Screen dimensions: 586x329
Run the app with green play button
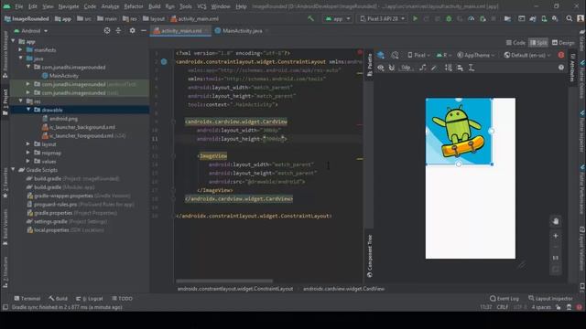(415, 18)
